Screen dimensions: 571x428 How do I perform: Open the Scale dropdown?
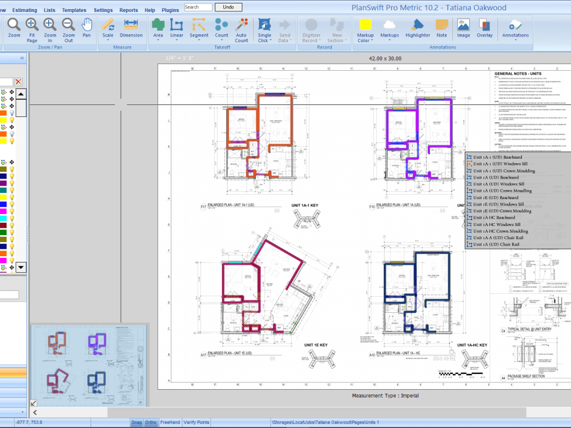[108, 40]
